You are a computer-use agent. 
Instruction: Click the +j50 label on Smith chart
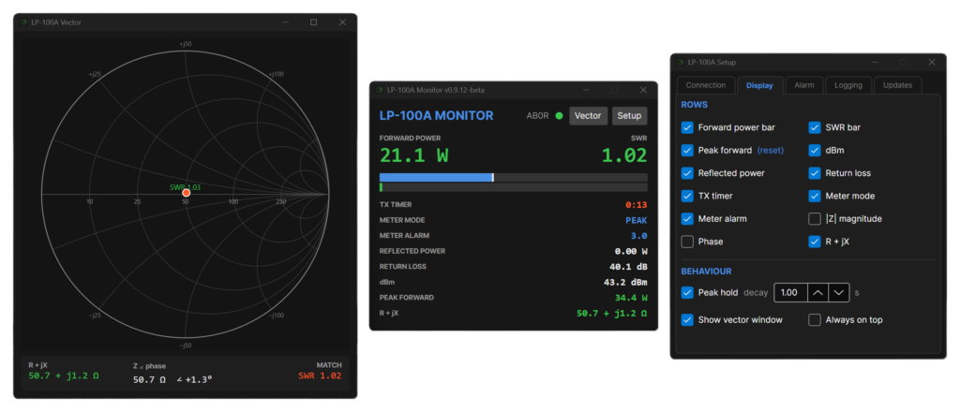click(185, 44)
